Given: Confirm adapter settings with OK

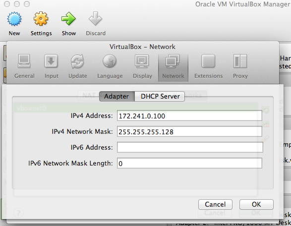Looking at the screenshot, I should point(256,204).
